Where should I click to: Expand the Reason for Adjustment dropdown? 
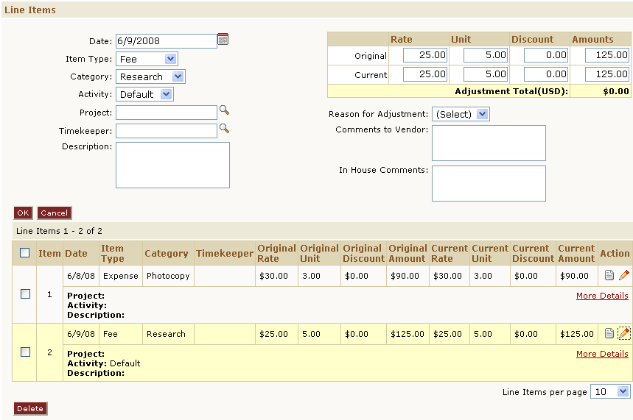[461, 114]
